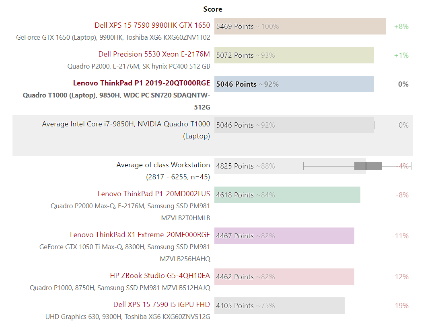Image resolution: width=438 pixels, height=325 pixels.
Task: Click the "Score" chart heading
Action: [x=213, y=9]
